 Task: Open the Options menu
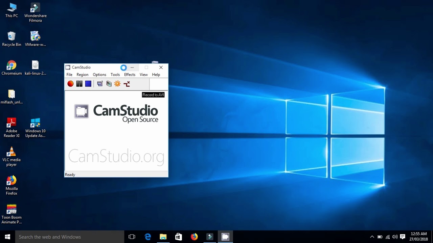tap(99, 75)
